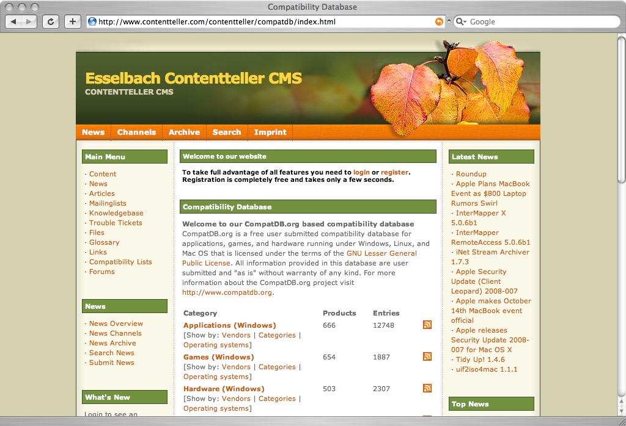This screenshot has width=626, height=426.
Task: Show Hardware (Windows) by Vendors
Action: pyautogui.click(x=236, y=399)
